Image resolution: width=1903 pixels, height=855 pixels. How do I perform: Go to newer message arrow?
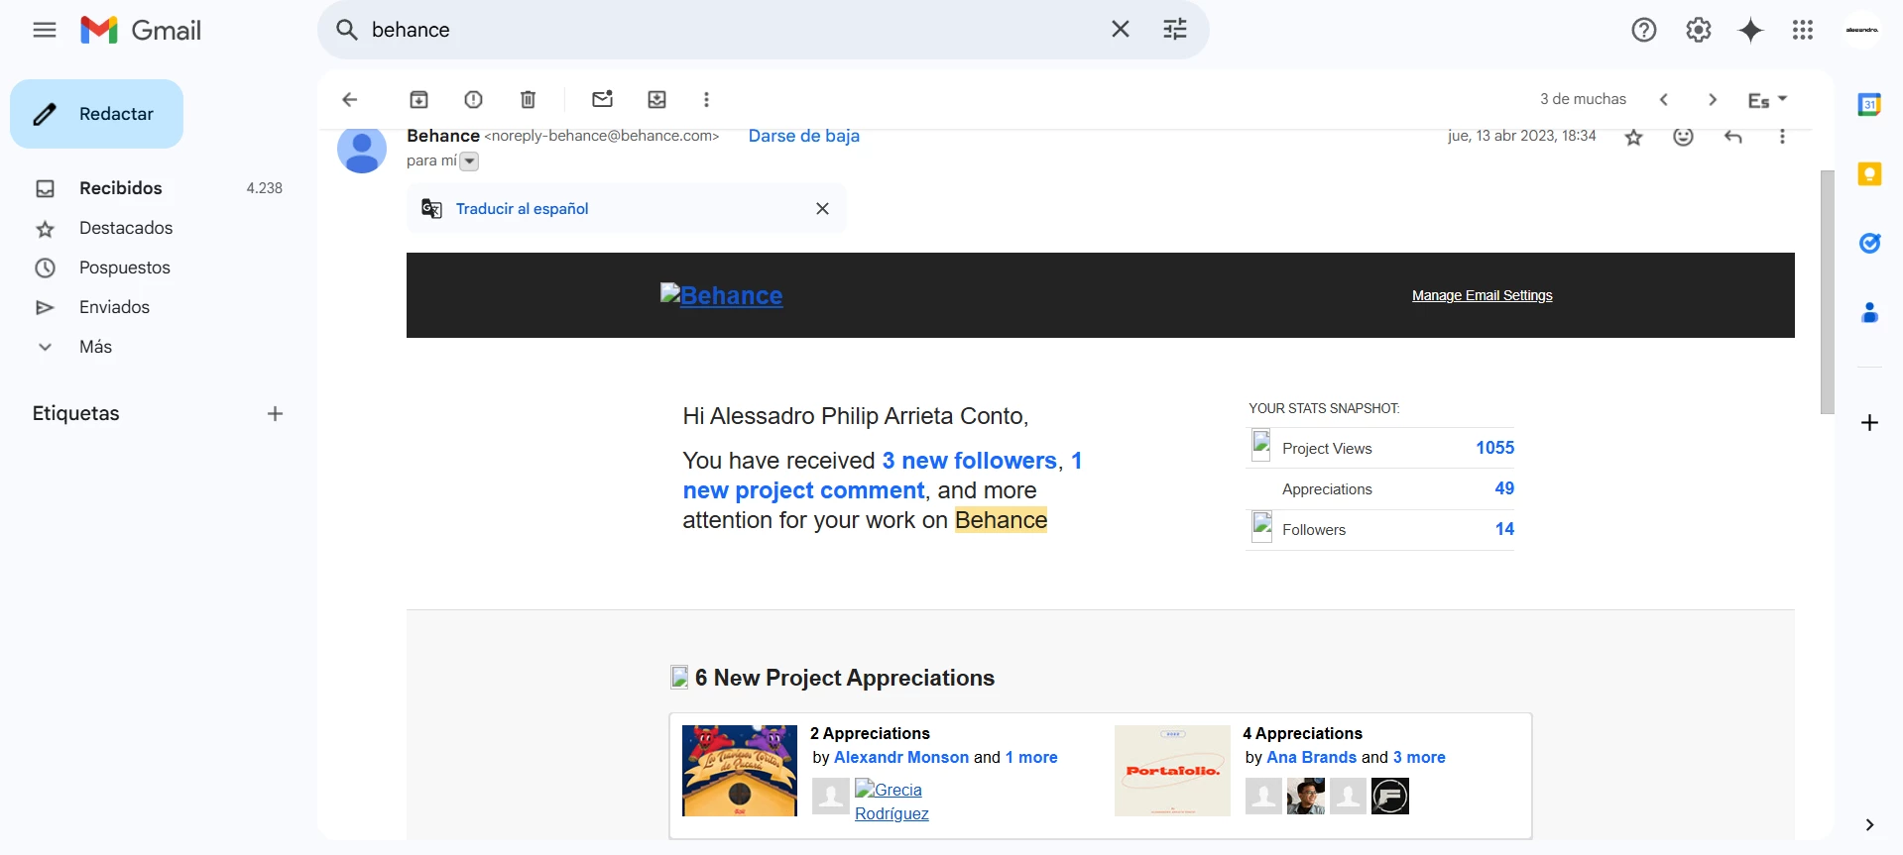1664,99
